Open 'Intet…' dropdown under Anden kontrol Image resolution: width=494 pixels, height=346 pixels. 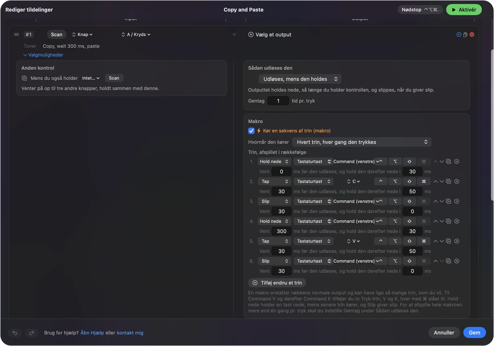click(x=91, y=78)
